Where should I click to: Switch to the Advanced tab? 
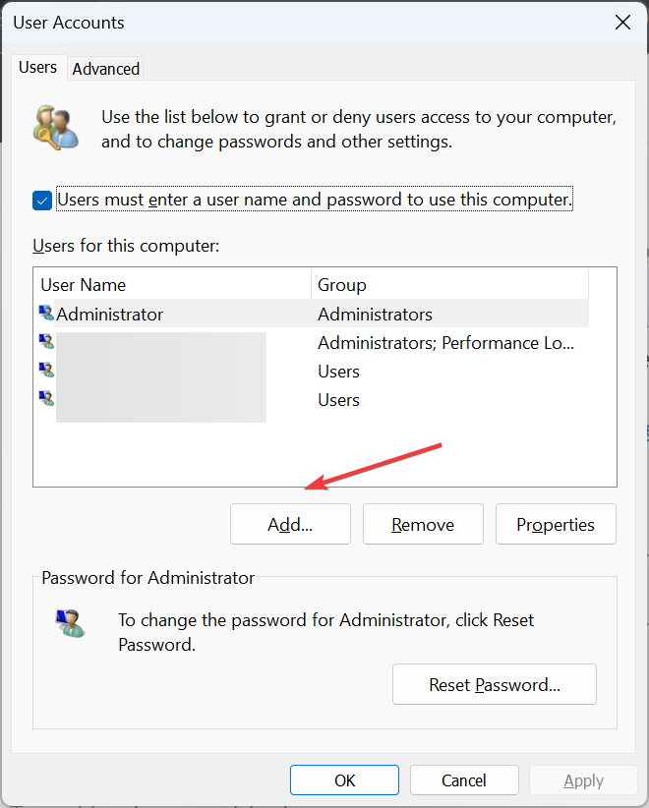(x=105, y=69)
